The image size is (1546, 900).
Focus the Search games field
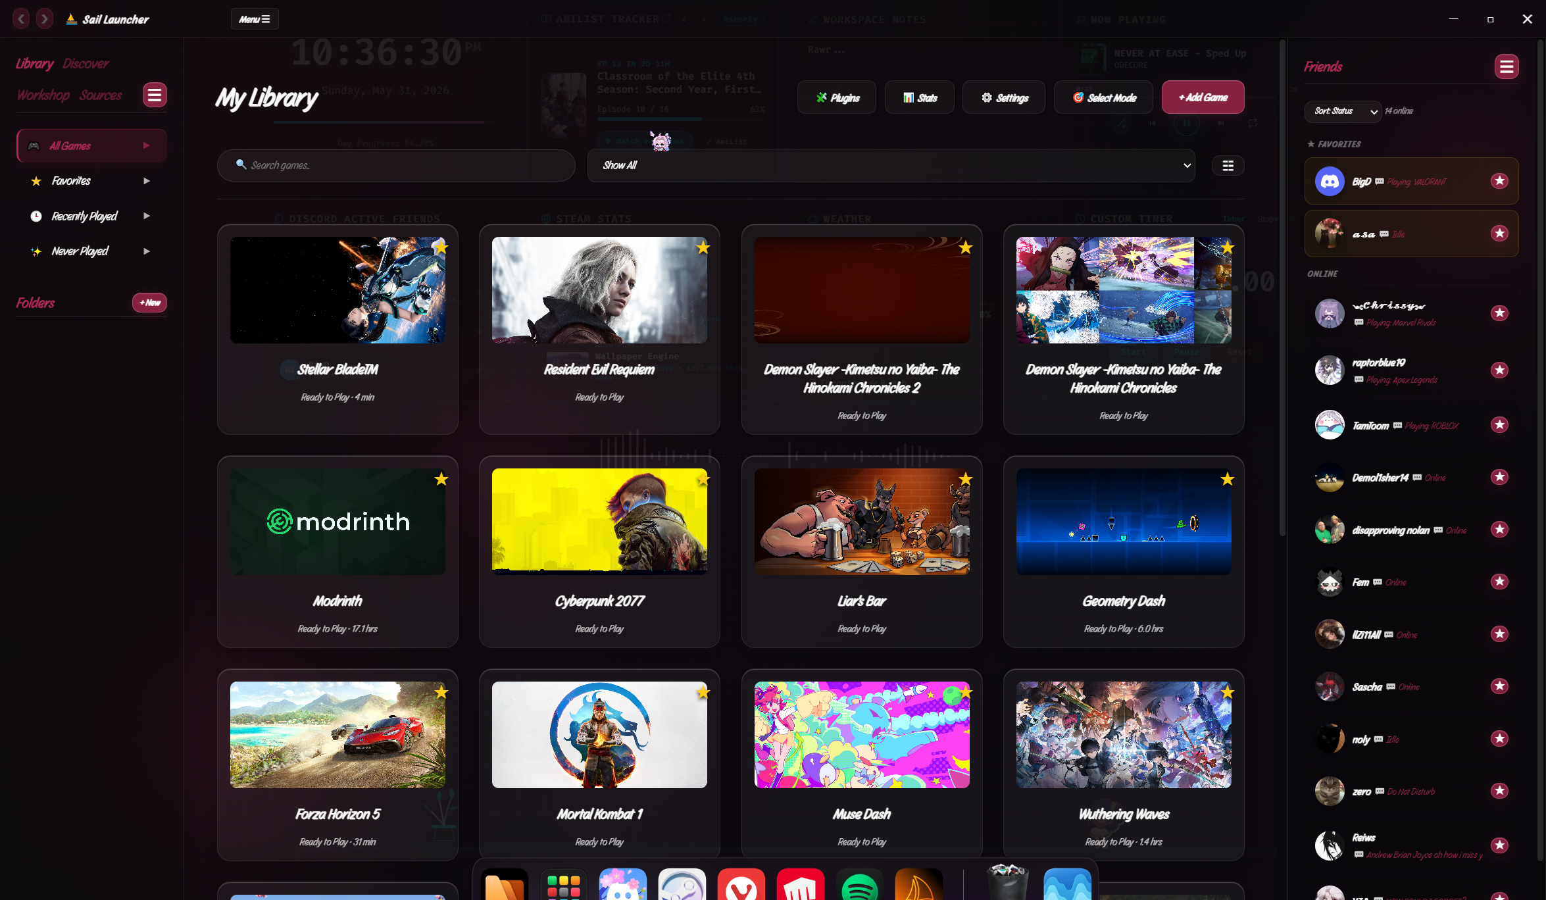[396, 165]
